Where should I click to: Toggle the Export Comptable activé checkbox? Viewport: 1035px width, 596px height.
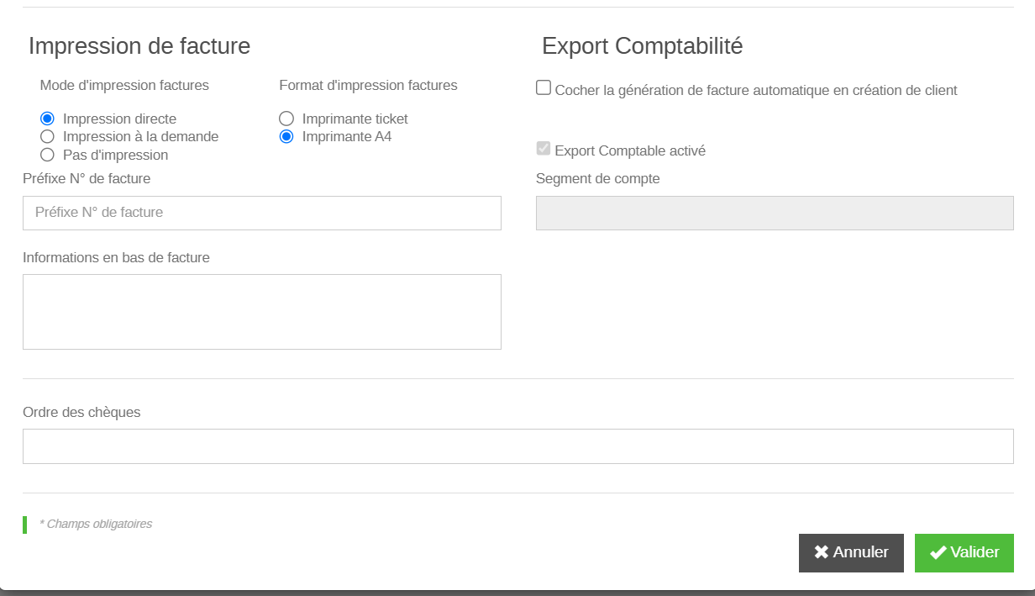coord(544,149)
